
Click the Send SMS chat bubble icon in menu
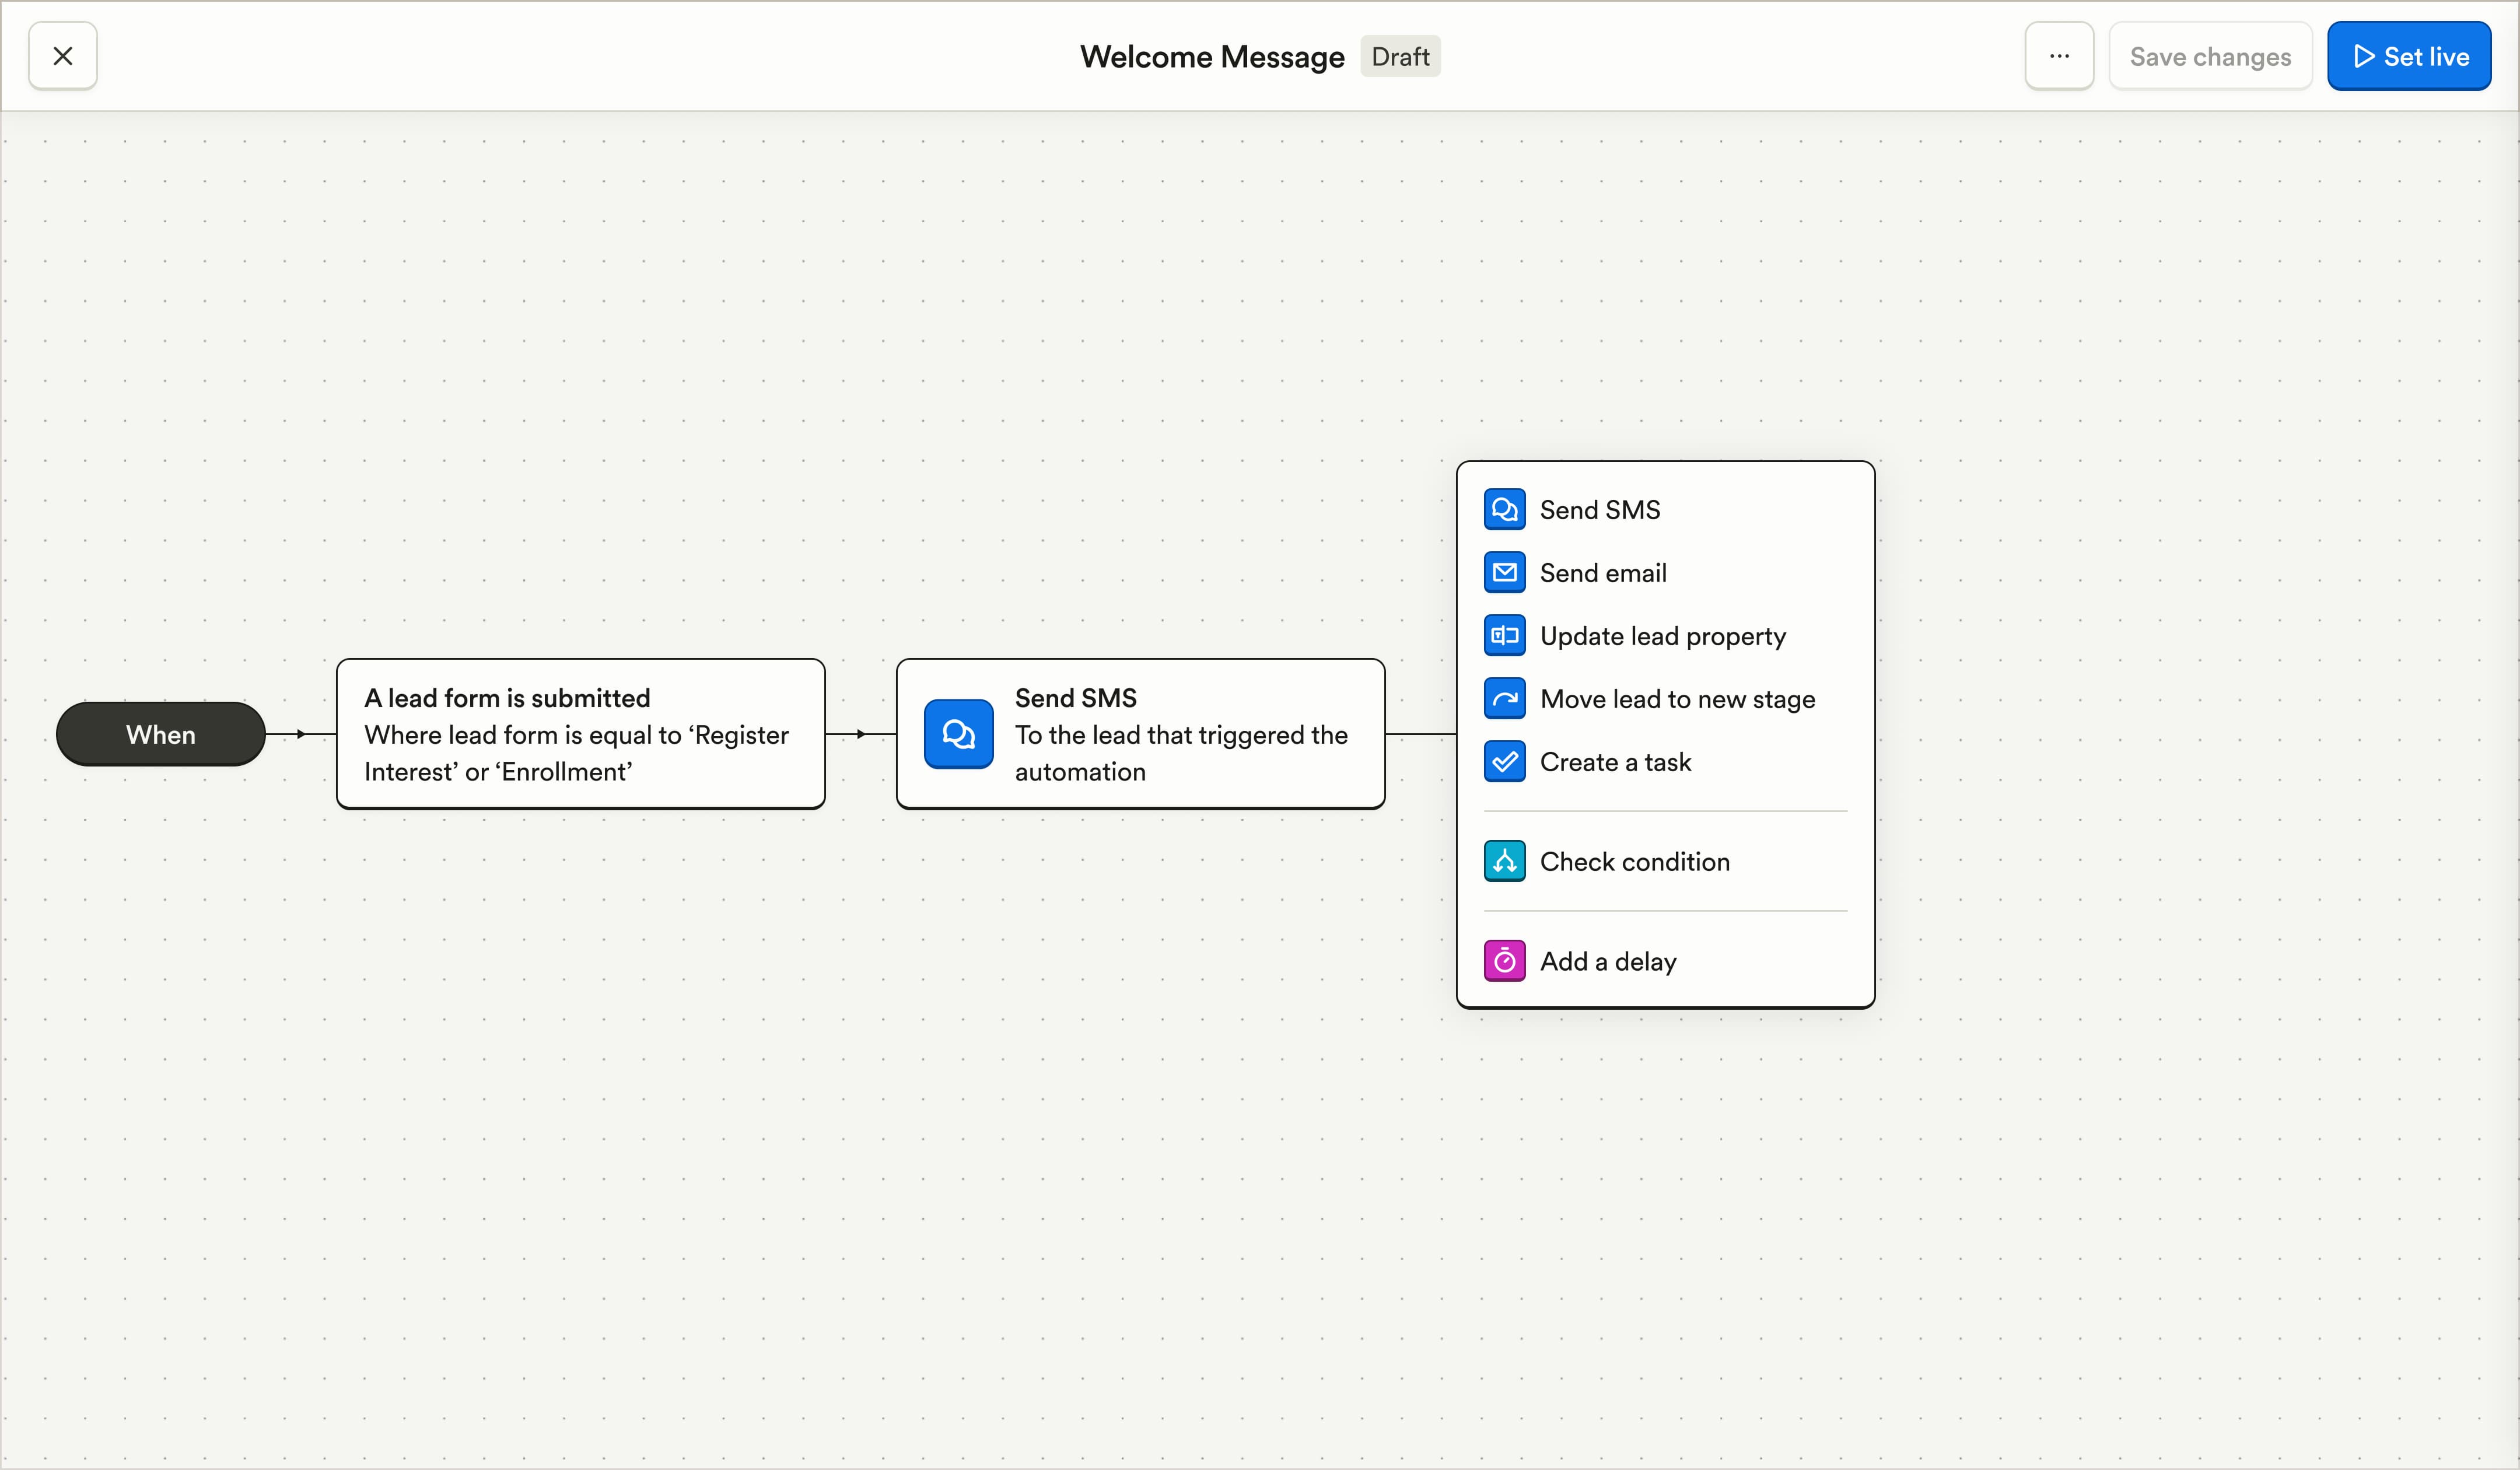1504,510
